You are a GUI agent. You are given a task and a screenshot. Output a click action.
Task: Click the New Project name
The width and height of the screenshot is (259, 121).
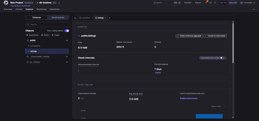pos(16,3)
